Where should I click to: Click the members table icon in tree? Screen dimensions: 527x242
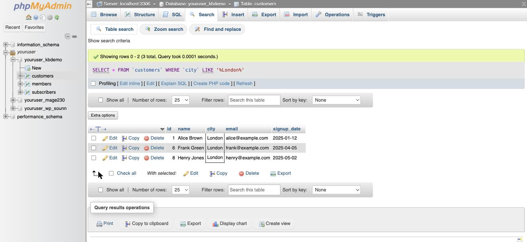(27, 84)
